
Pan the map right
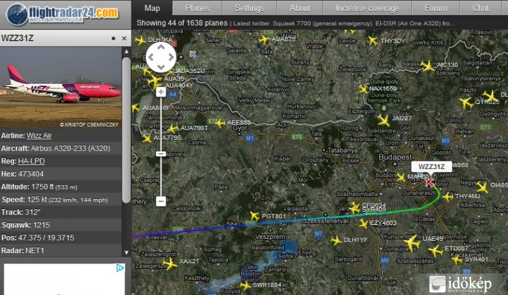tap(171, 57)
